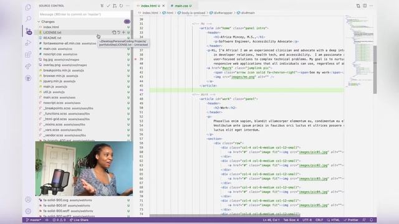Select main.scss in Changes list

coord(84,98)
